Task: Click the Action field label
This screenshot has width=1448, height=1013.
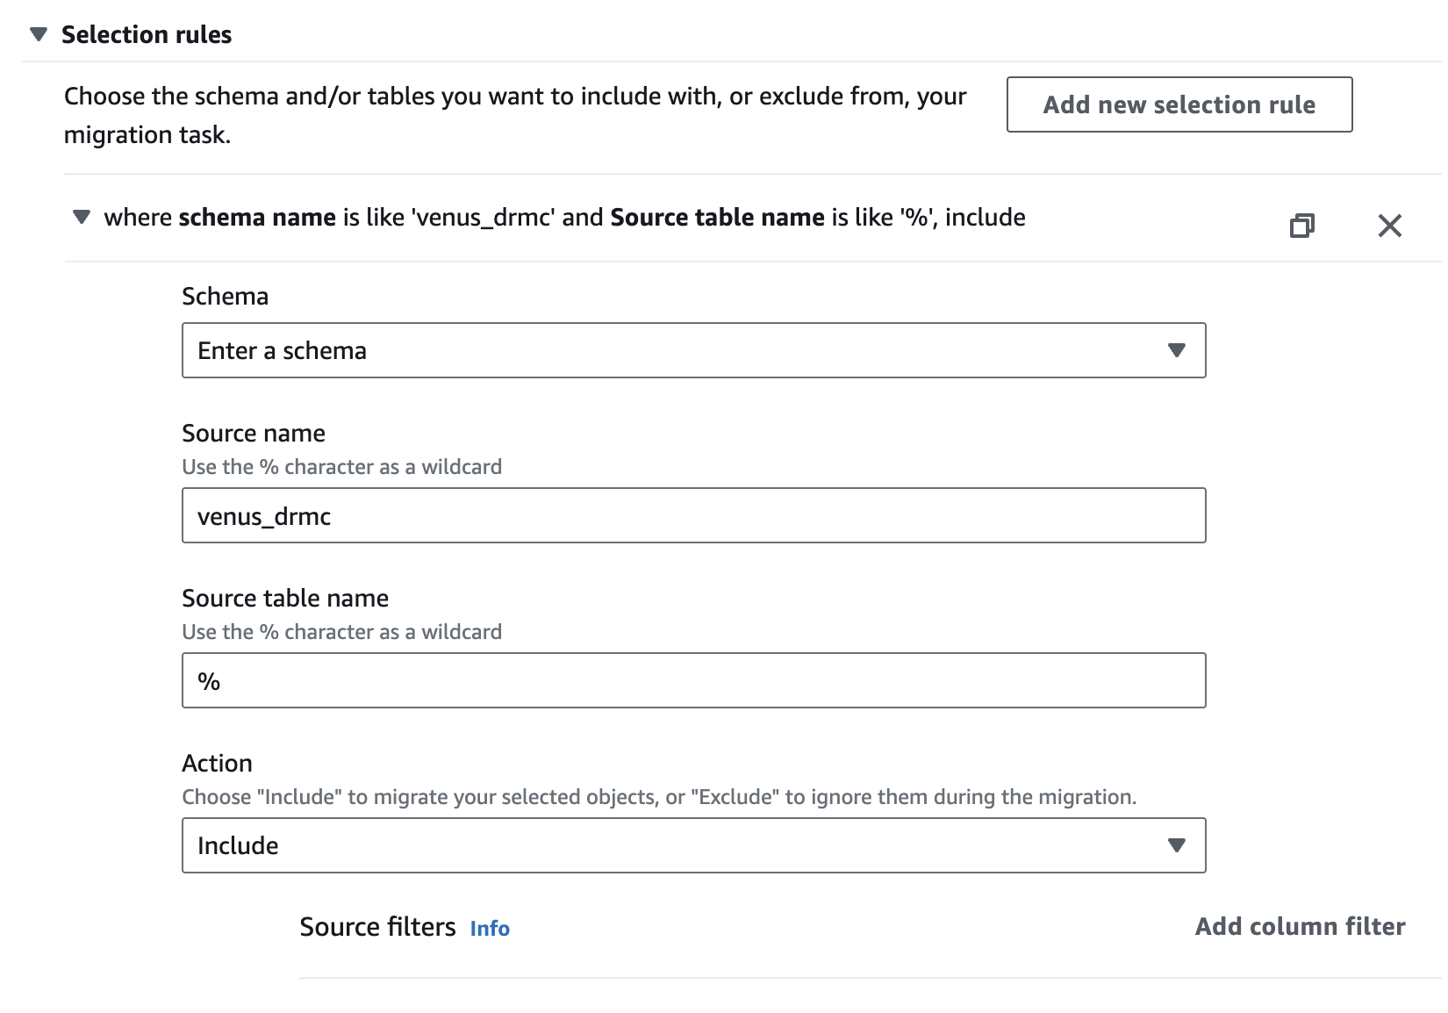Action: tap(217, 763)
